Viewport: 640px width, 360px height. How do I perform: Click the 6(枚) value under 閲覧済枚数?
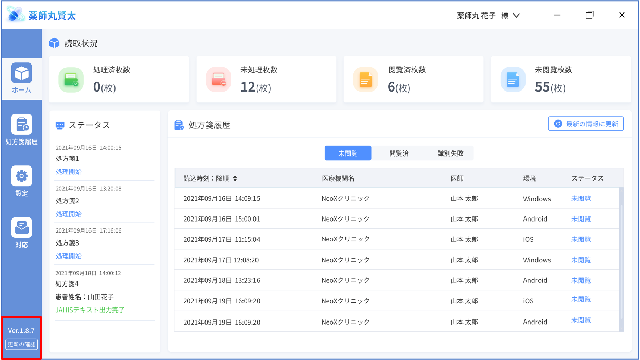click(x=399, y=87)
